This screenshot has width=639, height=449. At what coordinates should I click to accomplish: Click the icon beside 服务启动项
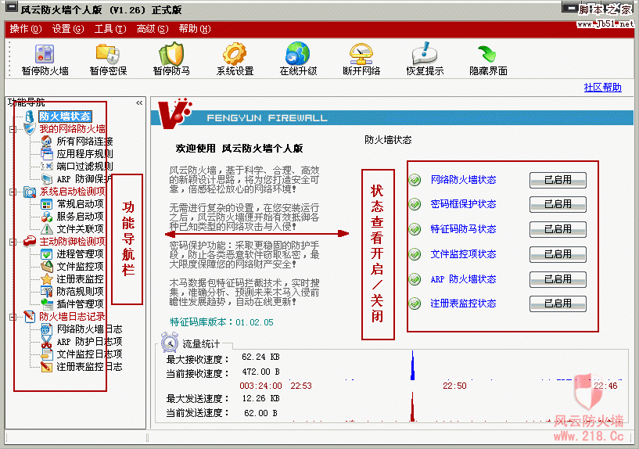[47, 217]
